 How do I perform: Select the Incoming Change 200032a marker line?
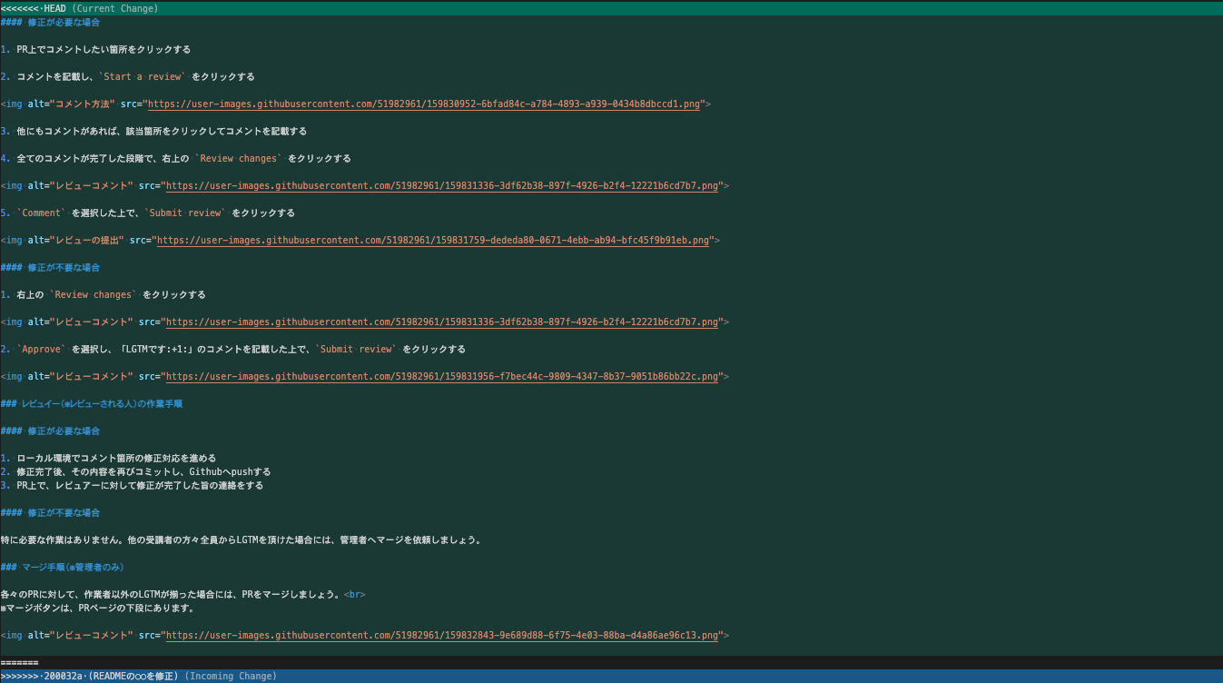pos(611,677)
